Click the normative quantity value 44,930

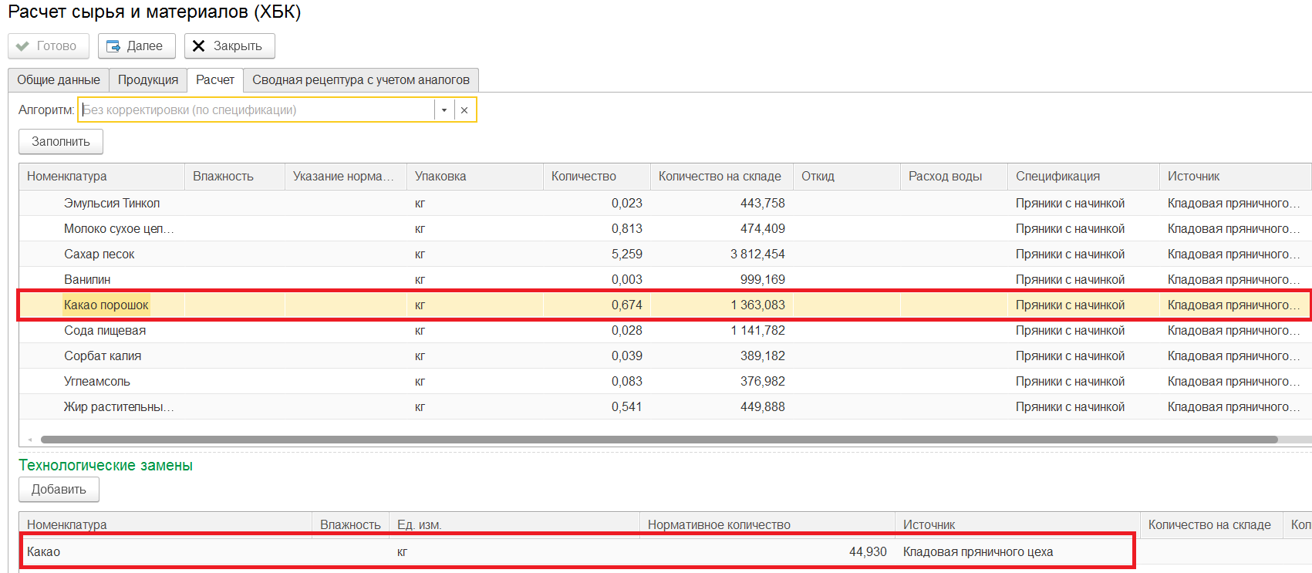868,552
